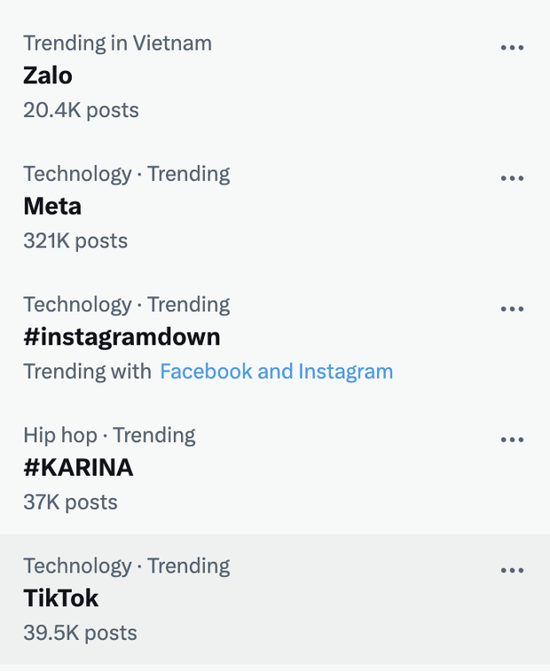The image size is (550, 671).
Task: Open the #instagramdown hashtag
Action: [122, 337]
